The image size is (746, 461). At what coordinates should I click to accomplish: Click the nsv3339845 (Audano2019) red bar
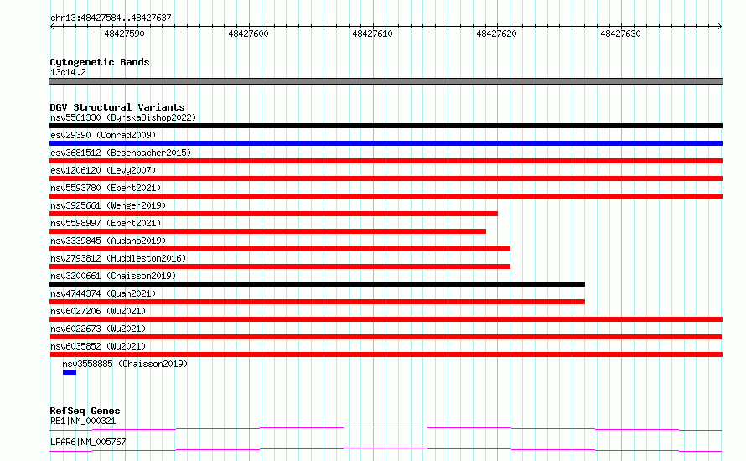(x=280, y=249)
